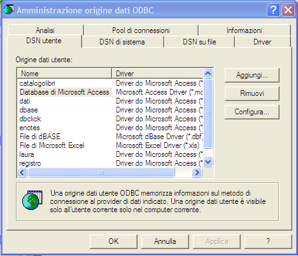298x256 pixels.
Task: Click the vertical scrollbar thumb in list
Action: (208, 114)
